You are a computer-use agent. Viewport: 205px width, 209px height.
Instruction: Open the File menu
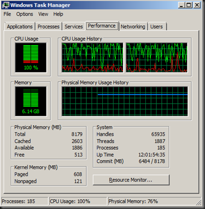point(7,14)
